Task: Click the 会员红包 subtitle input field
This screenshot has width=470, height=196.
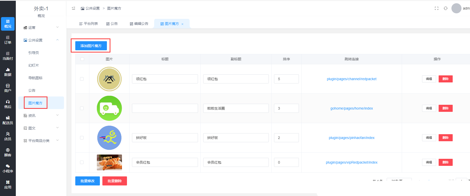Action: [x=236, y=162]
